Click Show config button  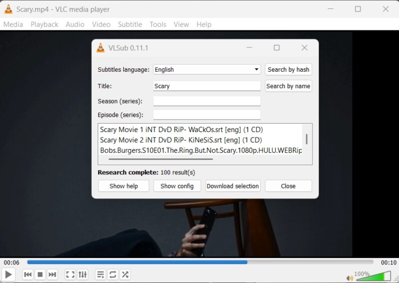pos(177,186)
